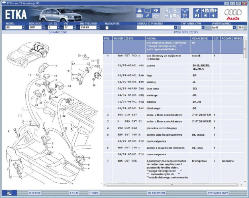
Task: Go to next page icon
Action: [213, 11]
